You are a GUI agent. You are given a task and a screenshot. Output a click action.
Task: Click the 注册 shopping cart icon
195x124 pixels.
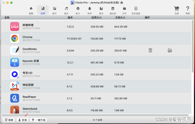[x=177, y=9]
